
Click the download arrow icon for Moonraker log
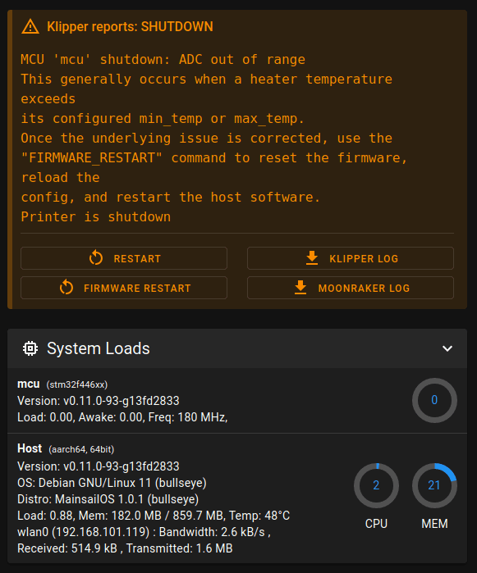300,288
